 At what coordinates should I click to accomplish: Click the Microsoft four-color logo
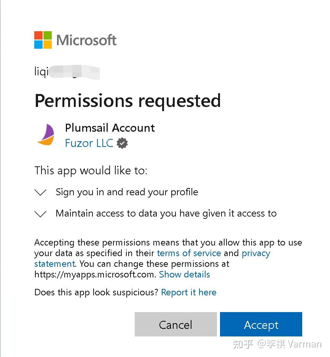coord(43,40)
